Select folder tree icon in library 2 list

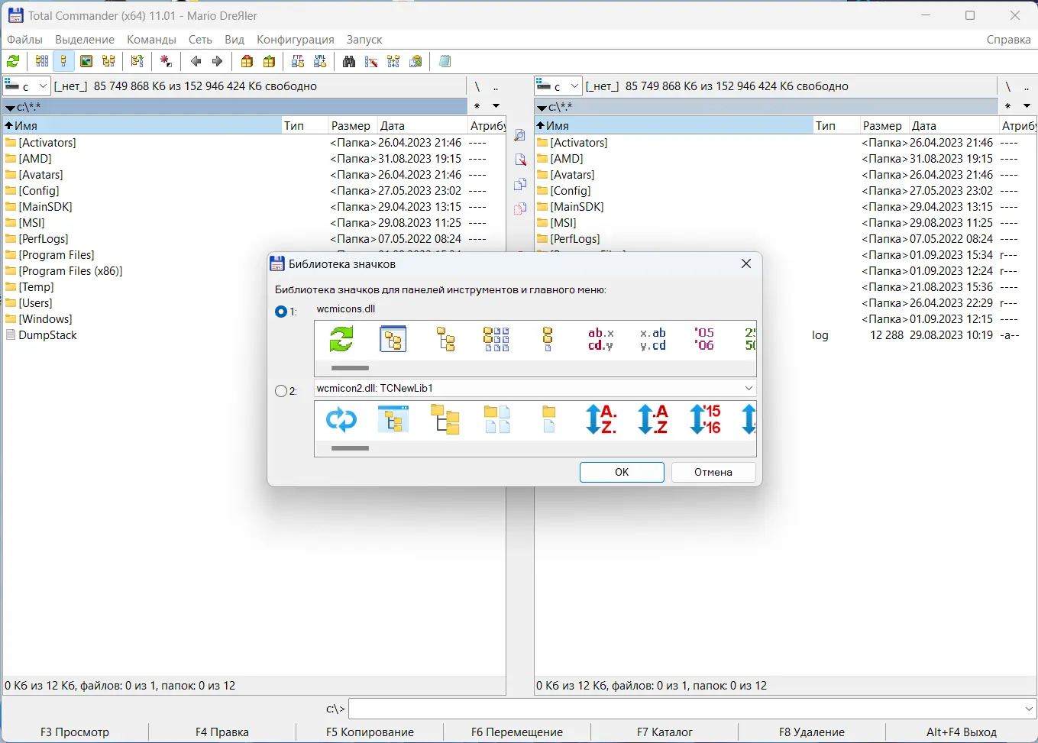point(445,419)
